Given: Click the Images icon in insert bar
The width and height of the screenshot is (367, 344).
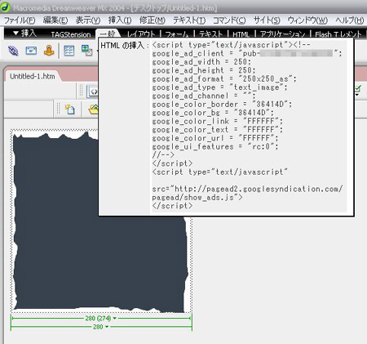Looking at the screenshot, I should (x=87, y=51).
